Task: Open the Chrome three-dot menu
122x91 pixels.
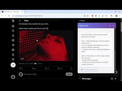Action: (120, 16)
